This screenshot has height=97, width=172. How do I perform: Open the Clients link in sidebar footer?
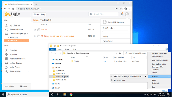(x=23, y=86)
